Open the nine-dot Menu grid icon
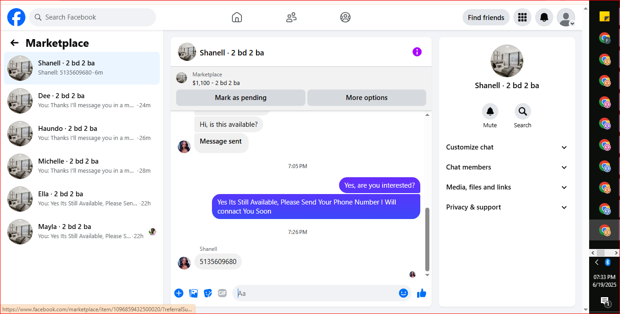The width and height of the screenshot is (620, 314). (x=522, y=17)
